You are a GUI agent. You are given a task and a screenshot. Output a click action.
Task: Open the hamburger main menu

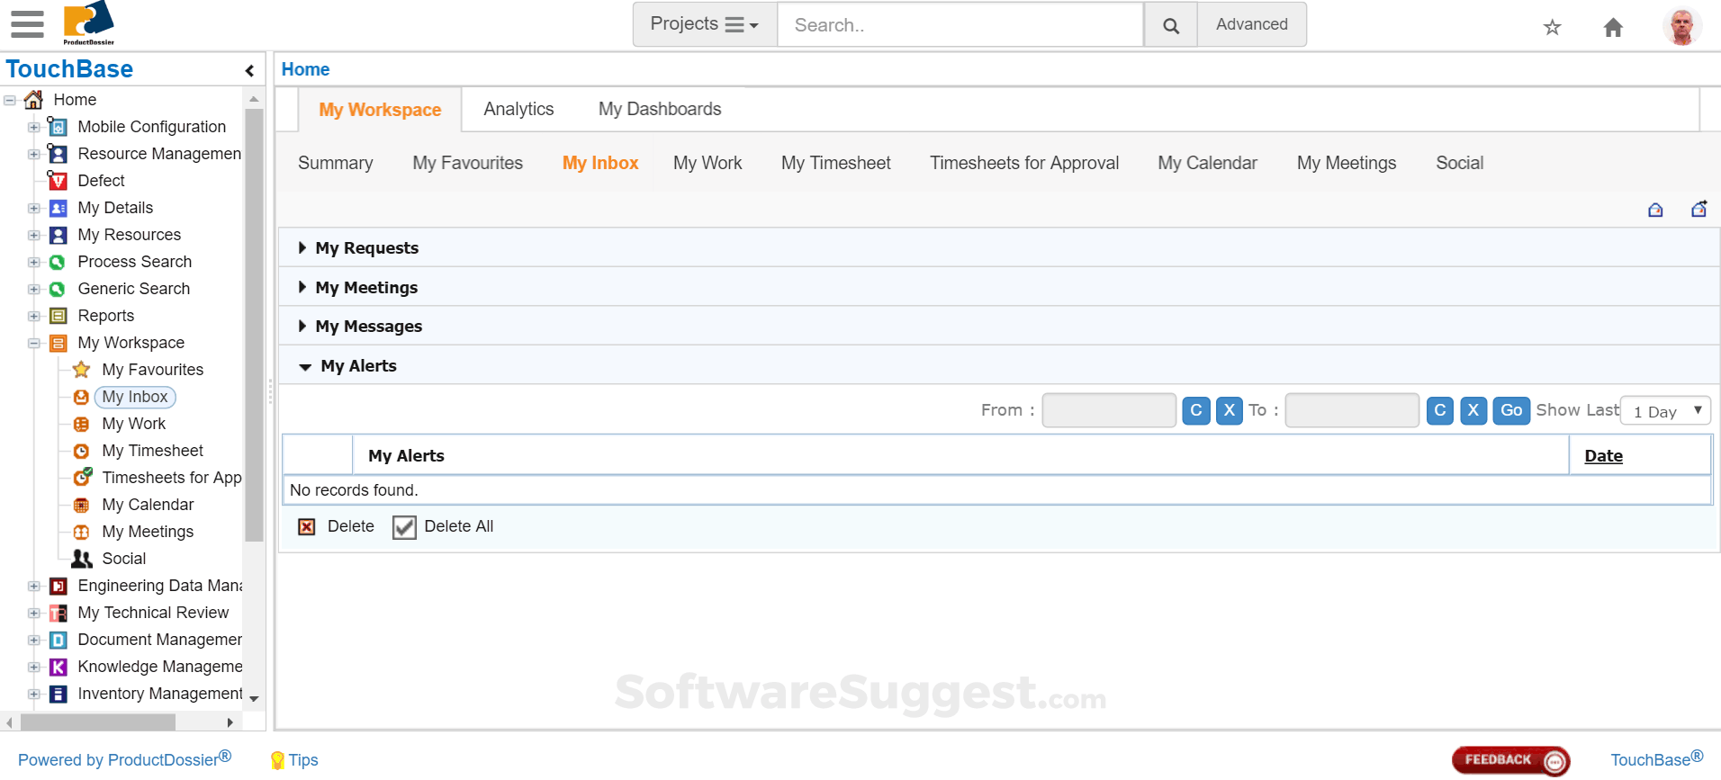(27, 24)
